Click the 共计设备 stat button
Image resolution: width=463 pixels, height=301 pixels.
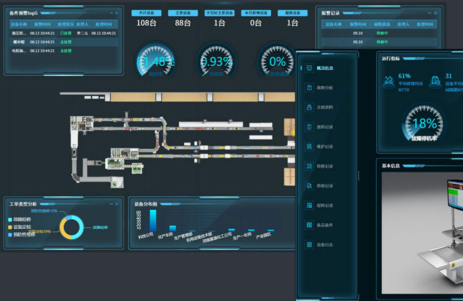pos(146,13)
